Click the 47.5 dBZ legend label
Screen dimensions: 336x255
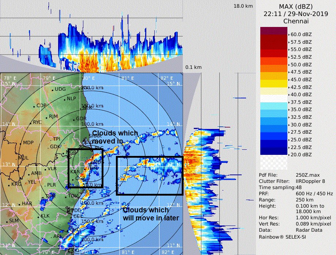(301, 72)
